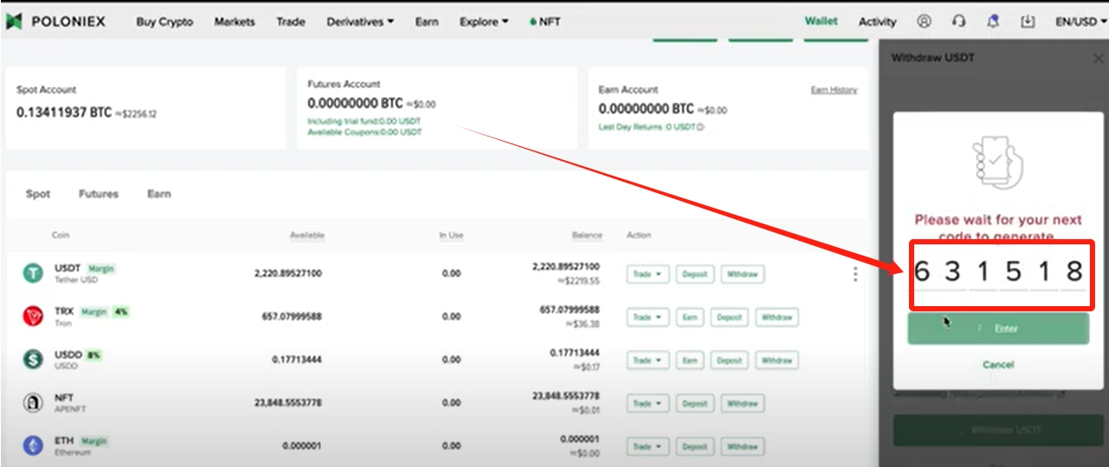Open the Derivatives dropdown menu
1109x467 pixels.
coord(360,22)
